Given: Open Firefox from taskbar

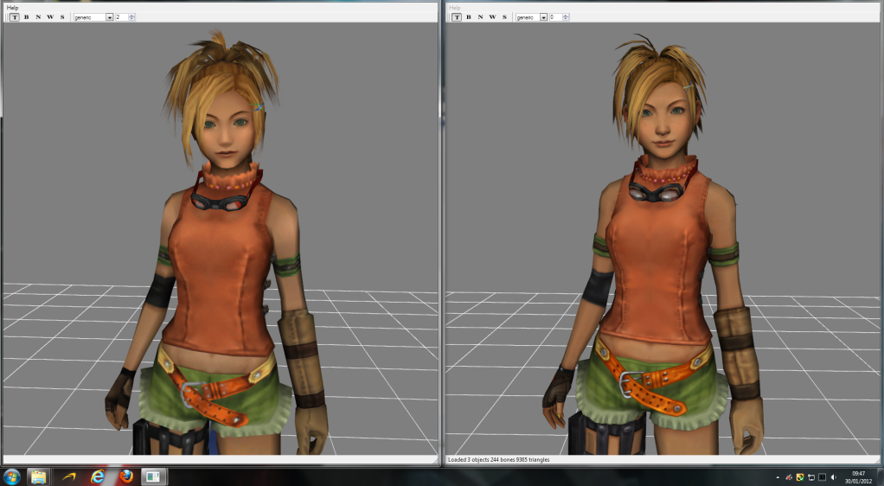Looking at the screenshot, I should 125,477.
